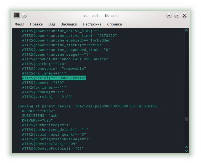This screenshot has height=165, width=201.
Task: Click the ATTRS{bDeviceProtocol}=="01" line
Action: pos(53,149)
